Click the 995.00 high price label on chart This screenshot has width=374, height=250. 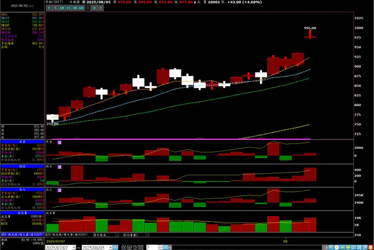[310, 28]
